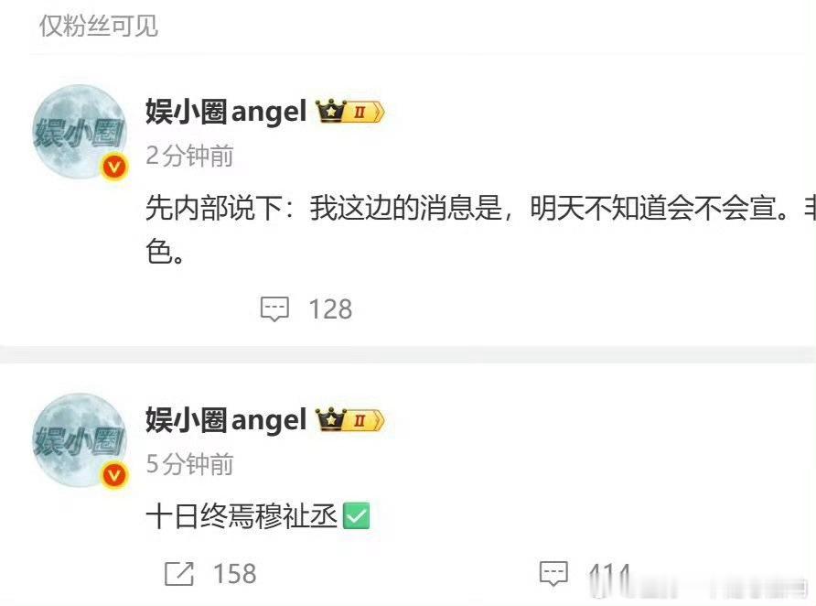This screenshot has height=606, width=816.
Task: Click the orange V verified badge on the second avatar
Action: [114, 475]
